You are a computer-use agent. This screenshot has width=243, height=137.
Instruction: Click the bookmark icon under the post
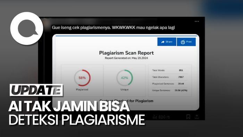(188, 117)
